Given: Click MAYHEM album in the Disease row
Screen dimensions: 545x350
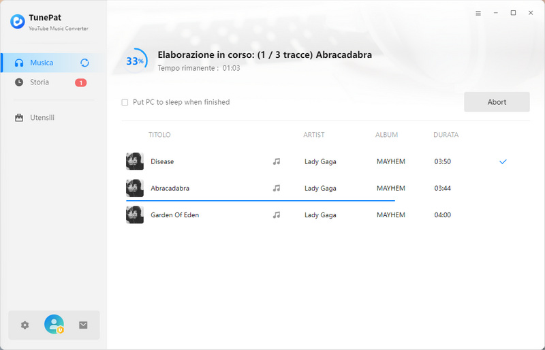Looking at the screenshot, I should pyautogui.click(x=391, y=161).
